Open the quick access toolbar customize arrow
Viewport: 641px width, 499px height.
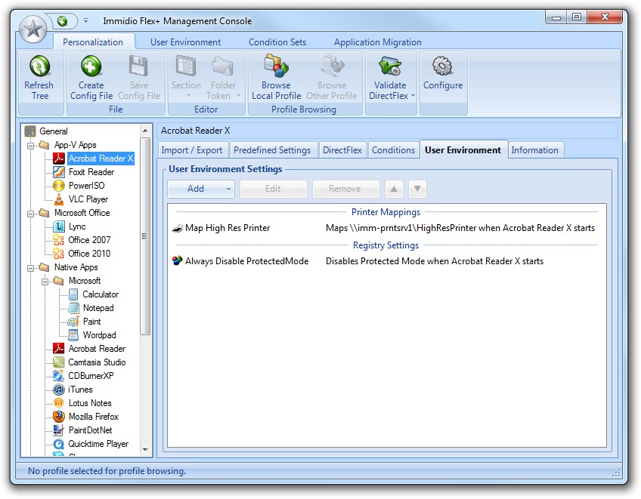tap(86, 20)
